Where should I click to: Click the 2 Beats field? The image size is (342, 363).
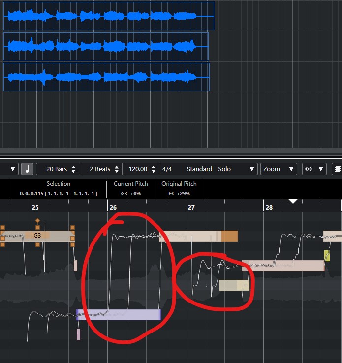pyautogui.click(x=100, y=169)
